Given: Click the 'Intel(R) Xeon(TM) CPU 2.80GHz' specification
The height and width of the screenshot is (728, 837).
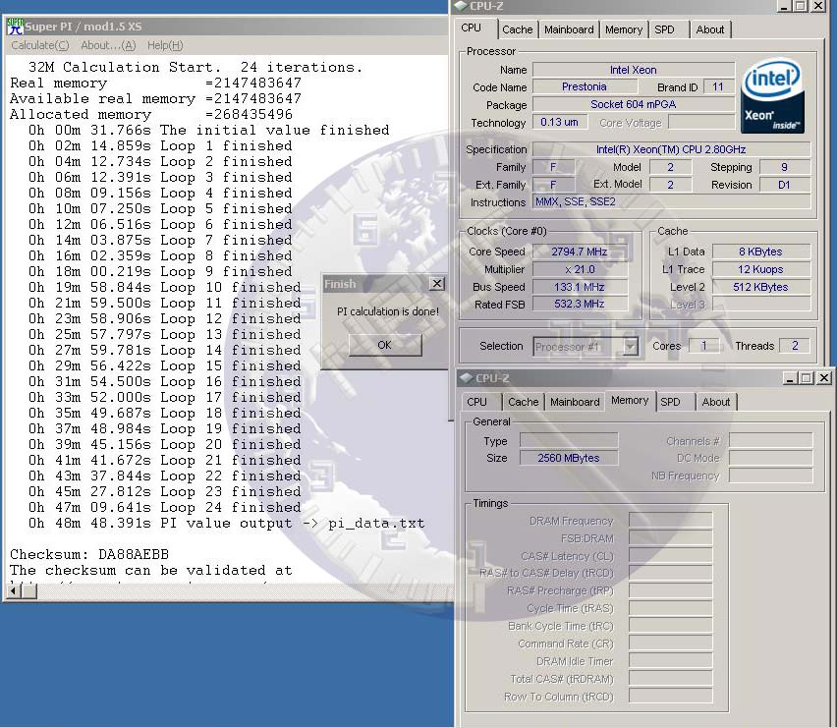Looking at the screenshot, I should [x=671, y=149].
